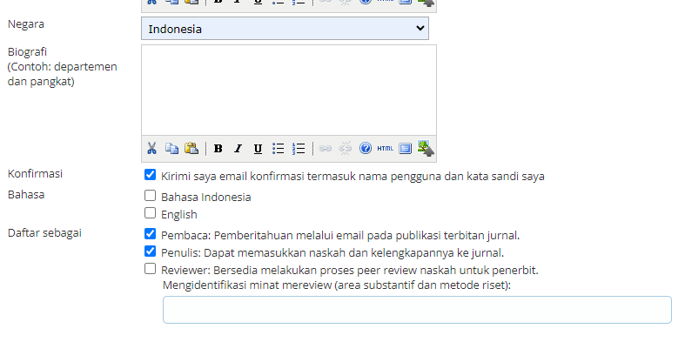Uncheck the Pembaca registration checkbox
Image resolution: width=685 pixels, height=342 pixels.
click(x=150, y=234)
